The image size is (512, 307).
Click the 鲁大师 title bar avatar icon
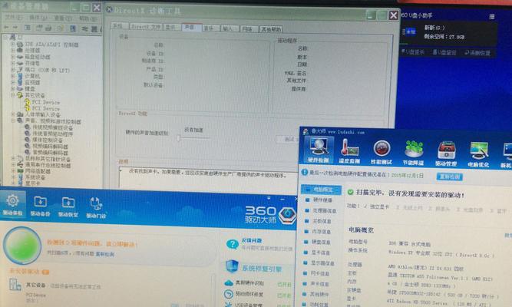[x=306, y=131]
